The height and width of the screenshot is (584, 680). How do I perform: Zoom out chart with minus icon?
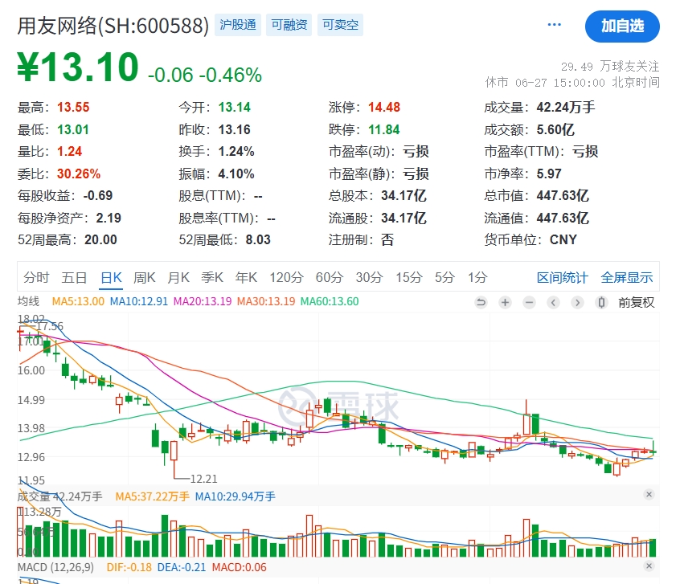coord(529,302)
